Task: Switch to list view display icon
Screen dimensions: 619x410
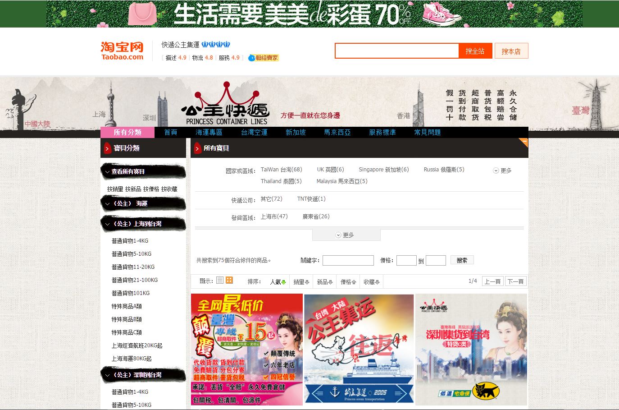Action: tap(220, 280)
